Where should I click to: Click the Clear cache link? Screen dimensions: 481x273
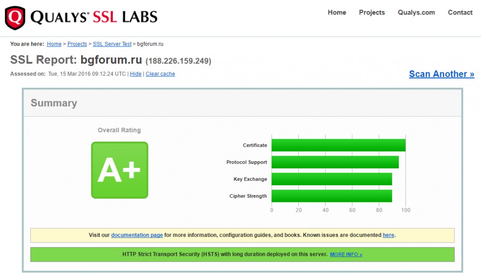coord(160,74)
